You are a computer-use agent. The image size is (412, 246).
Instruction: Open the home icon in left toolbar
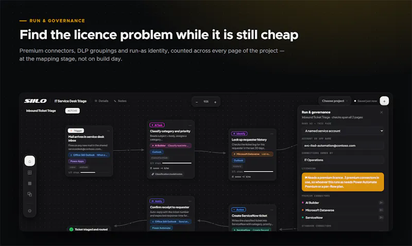[30, 161]
